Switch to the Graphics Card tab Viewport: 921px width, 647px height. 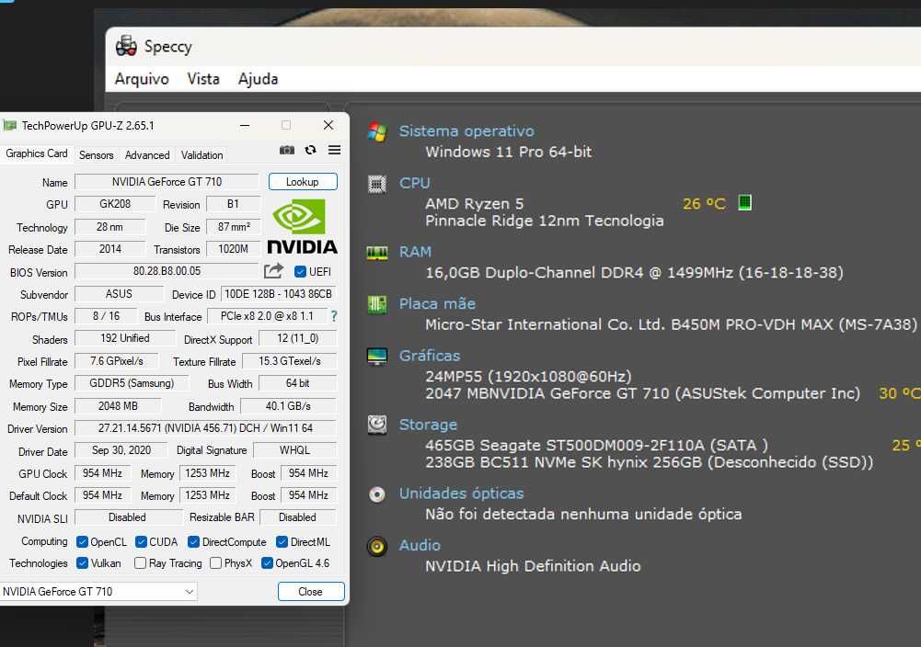(x=37, y=153)
